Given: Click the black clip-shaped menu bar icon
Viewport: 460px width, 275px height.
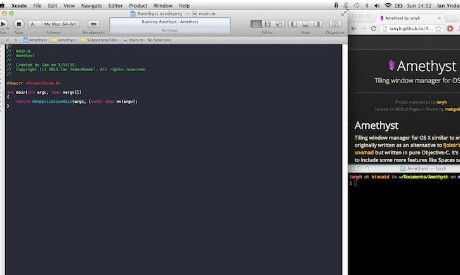Looking at the screenshot, I should (x=336, y=5).
